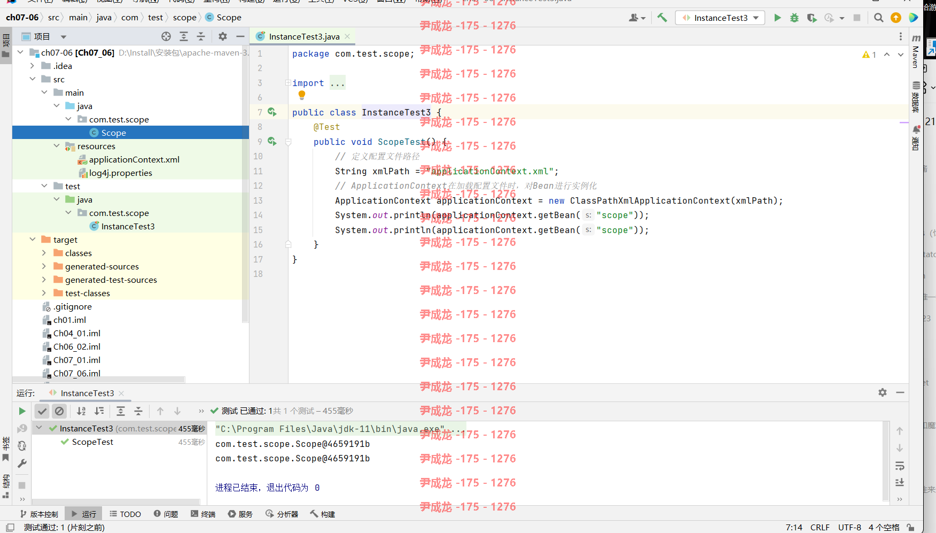Screen dimensions: 936x533
Task: Click the orange update arrow icon
Action: [896, 18]
